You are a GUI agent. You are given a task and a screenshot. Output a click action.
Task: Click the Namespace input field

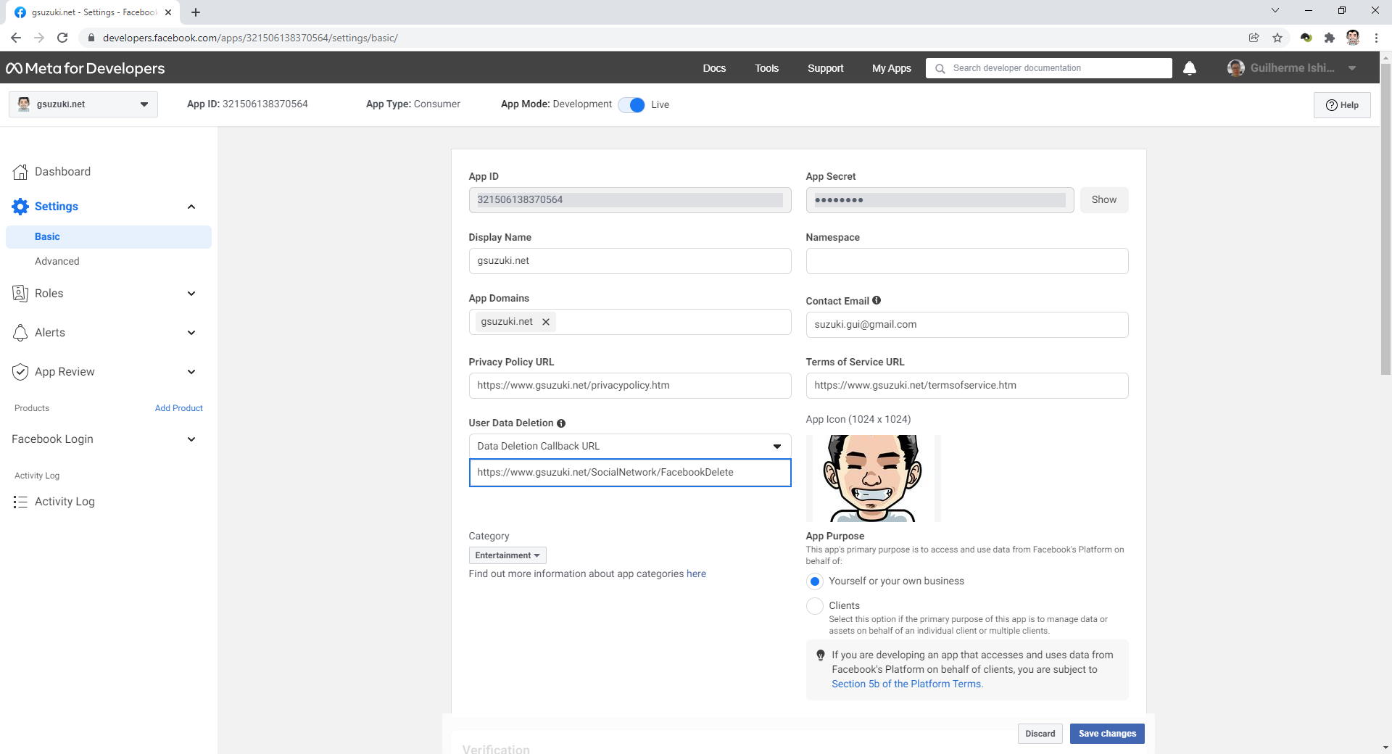coord(966,261)
